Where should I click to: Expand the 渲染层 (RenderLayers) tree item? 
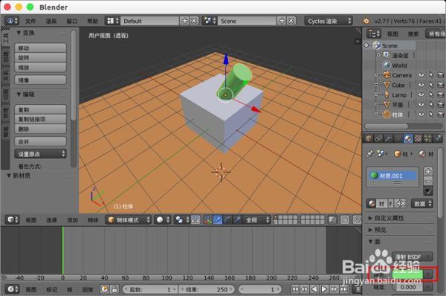coord(378,55)
